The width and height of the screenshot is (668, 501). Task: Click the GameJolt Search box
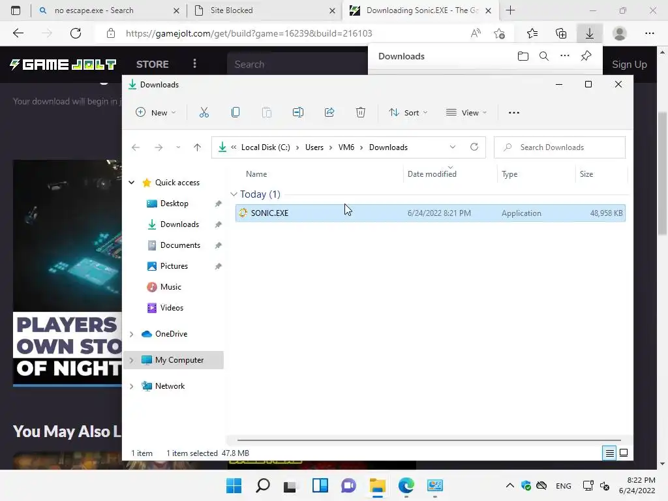[x=298, y=65]
